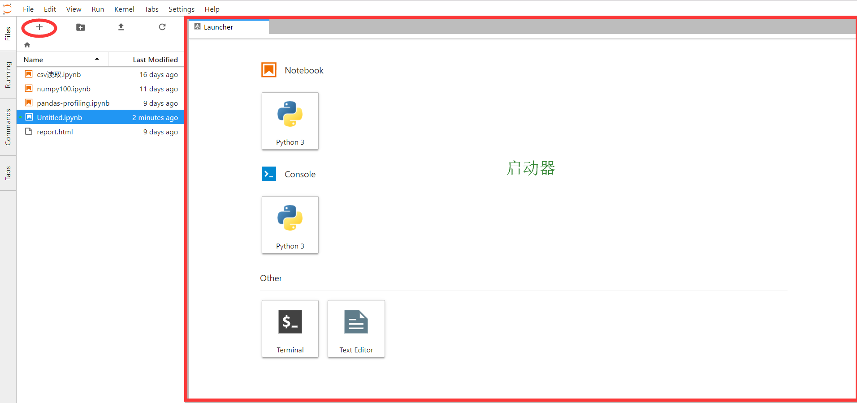The height and width of the screenshot is (403, 857).
Task: Click '11 days ago' modified time
Action: 159,89
